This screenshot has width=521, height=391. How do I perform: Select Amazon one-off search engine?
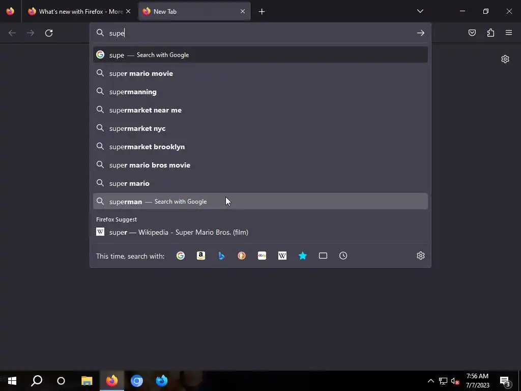200,256
